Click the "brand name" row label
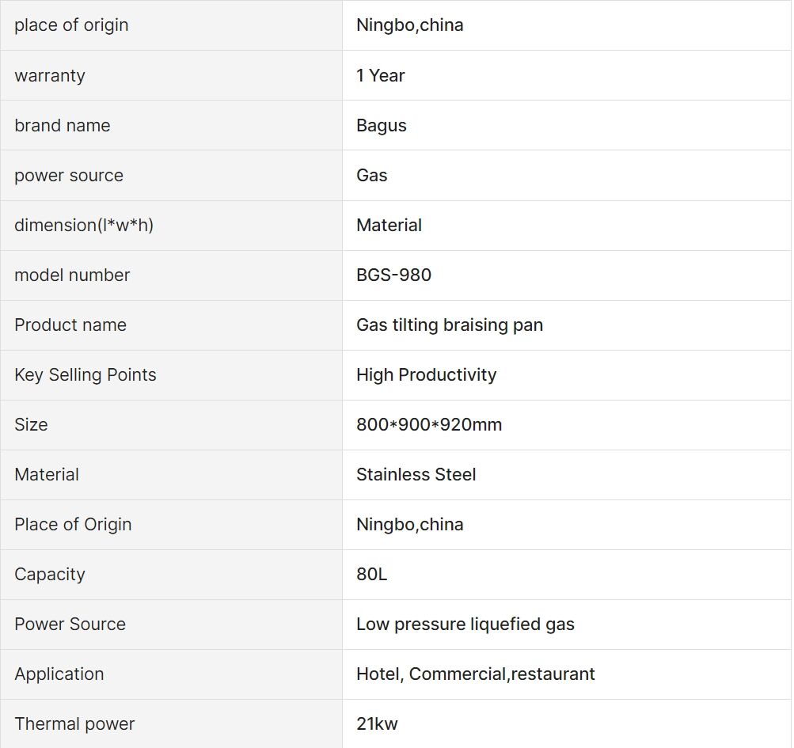This screenshot has height=748, width=794. (x=63, y=126)
